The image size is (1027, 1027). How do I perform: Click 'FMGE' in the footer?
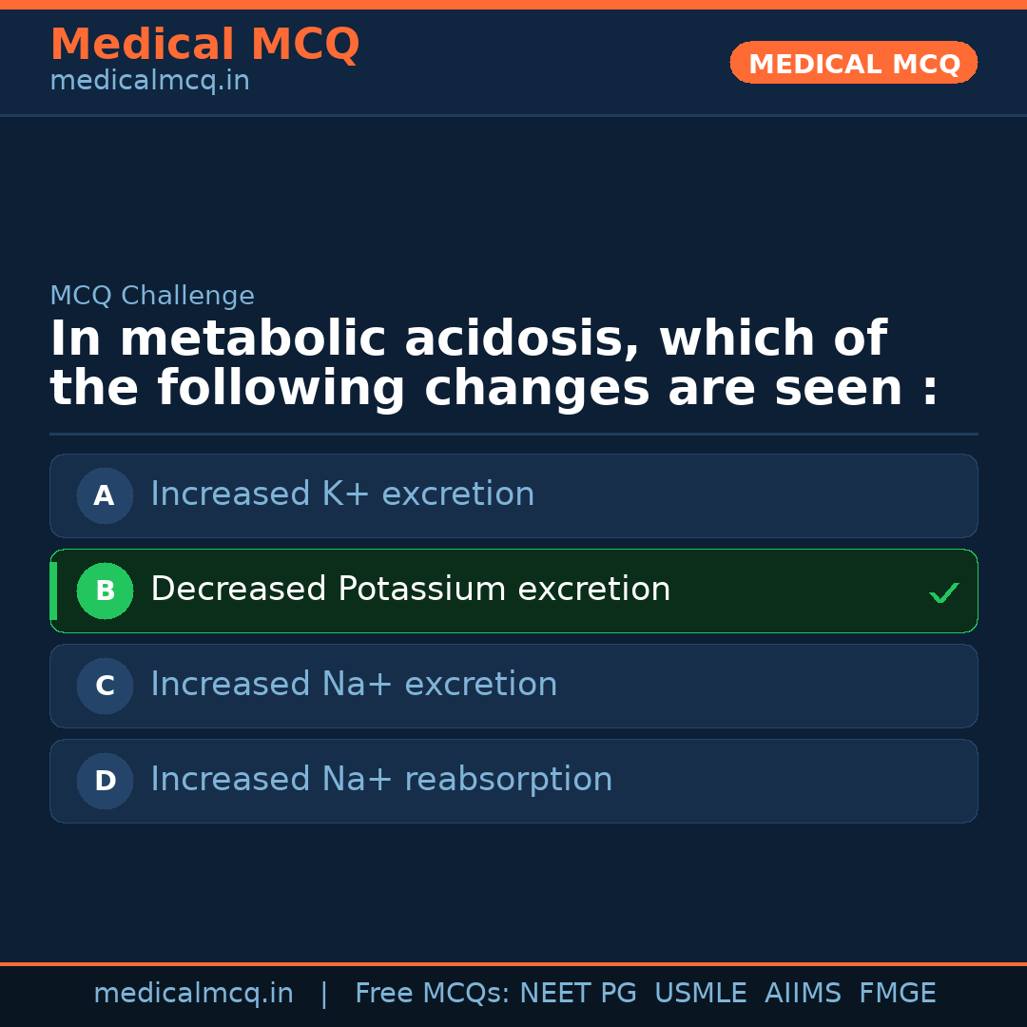(x=897, y=994)
